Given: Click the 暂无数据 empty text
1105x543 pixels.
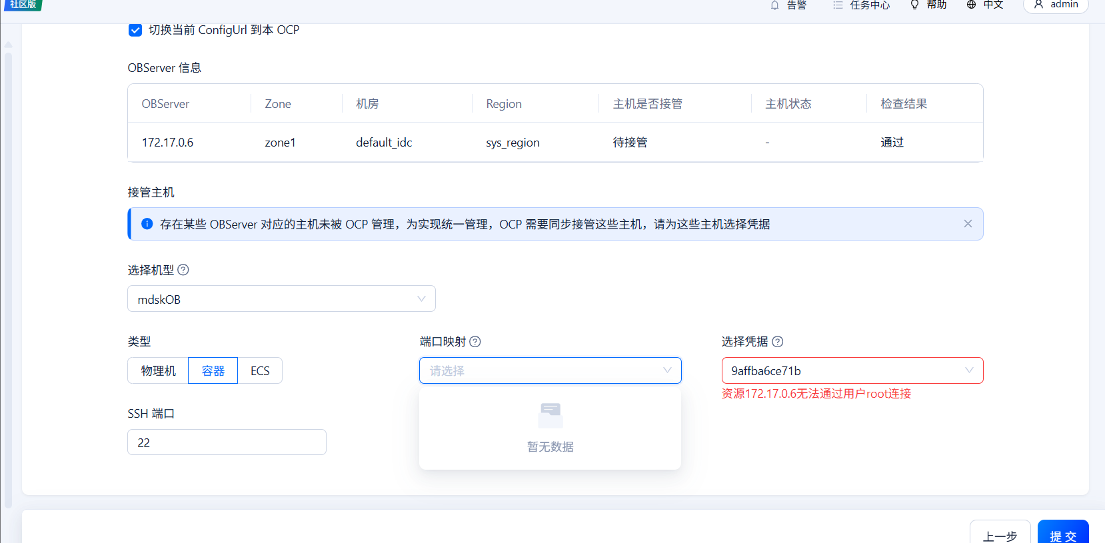Looking at the screenshot, I should [x=551, y=447].
